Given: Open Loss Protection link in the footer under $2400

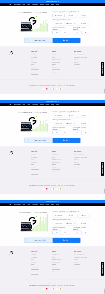Looking at the screenshot, I should (x=34, y=174).
